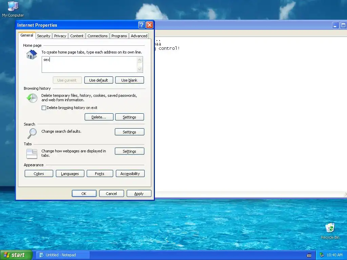This screenshot has height=260, width=347.
Task: Open My Computer desktop icon
Action: coord(13,9)
